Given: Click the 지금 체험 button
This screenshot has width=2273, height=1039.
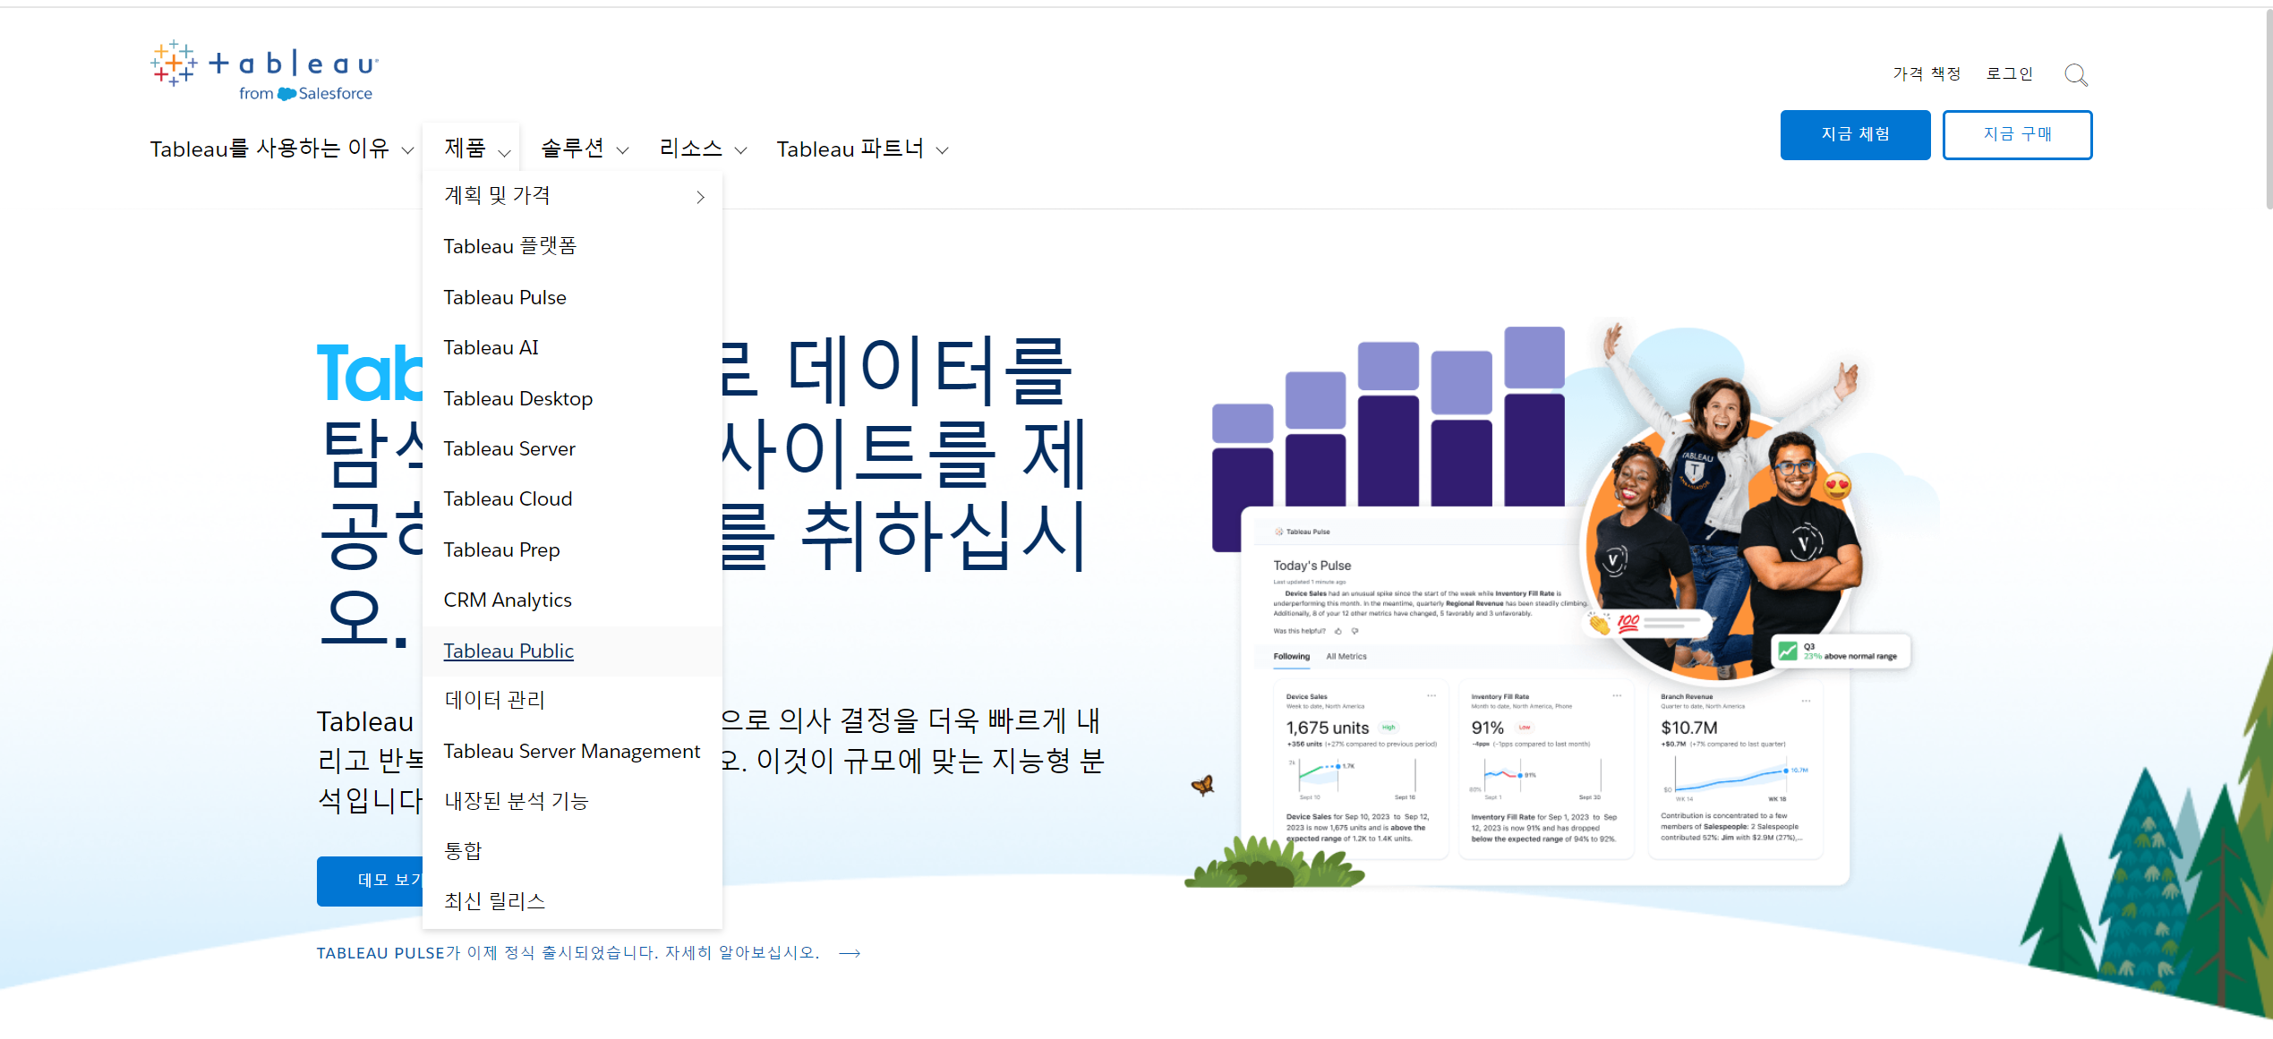Looking at the screenshot, I should [x=1855, y=135].
